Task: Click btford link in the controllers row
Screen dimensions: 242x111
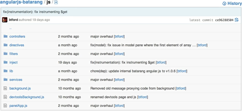Action: pyautogui.click(x=119, y=37)
